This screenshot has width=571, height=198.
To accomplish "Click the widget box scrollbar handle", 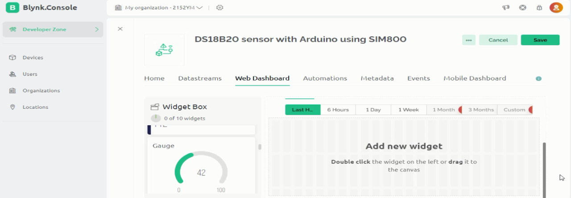I will tap(260, 147).
